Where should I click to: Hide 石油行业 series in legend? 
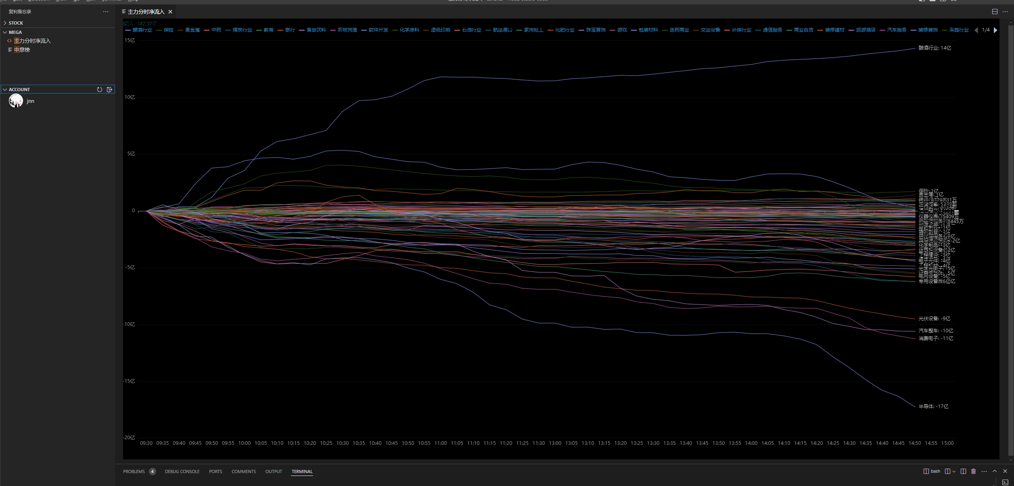tap(467, 30)
